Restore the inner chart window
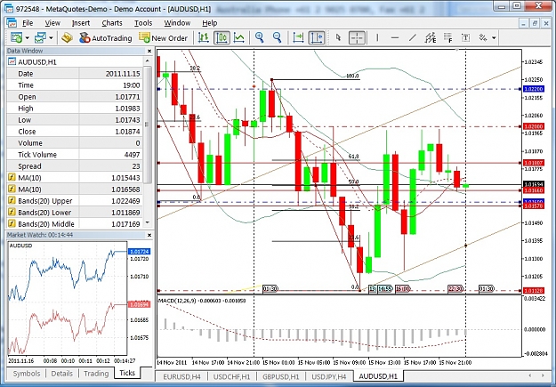 point(535,23)
